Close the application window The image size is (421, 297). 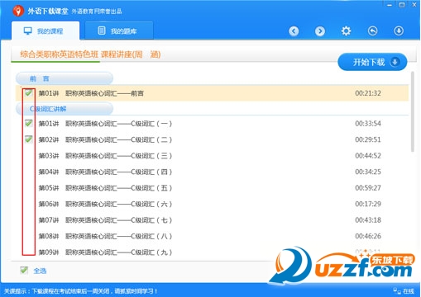coord(414,5)
